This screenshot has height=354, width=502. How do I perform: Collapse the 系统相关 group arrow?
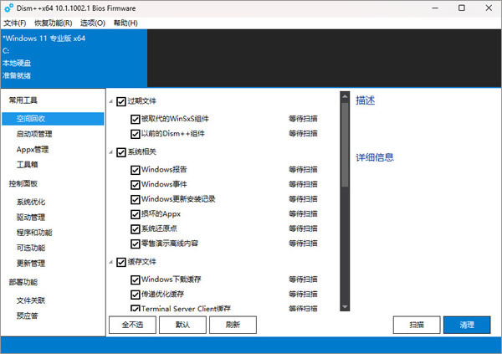[x=111, y=151]
